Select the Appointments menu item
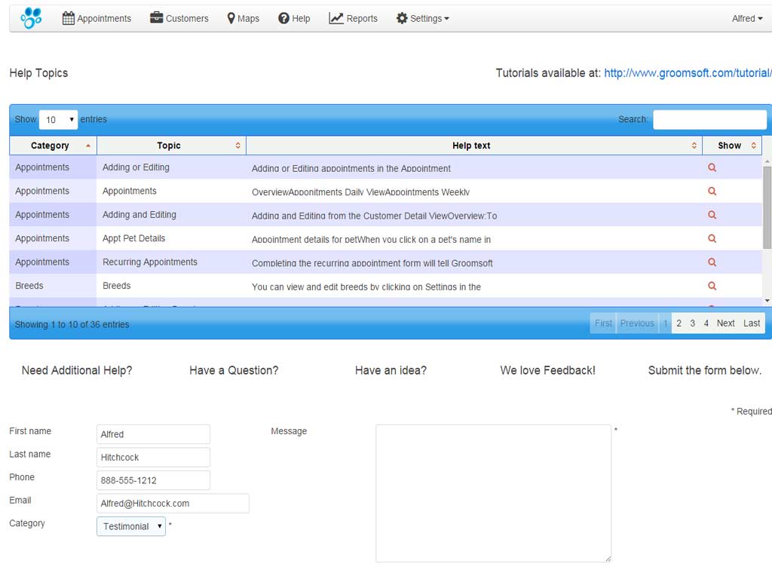This screenshot has width=772, height=579. (x=96, y=18)
